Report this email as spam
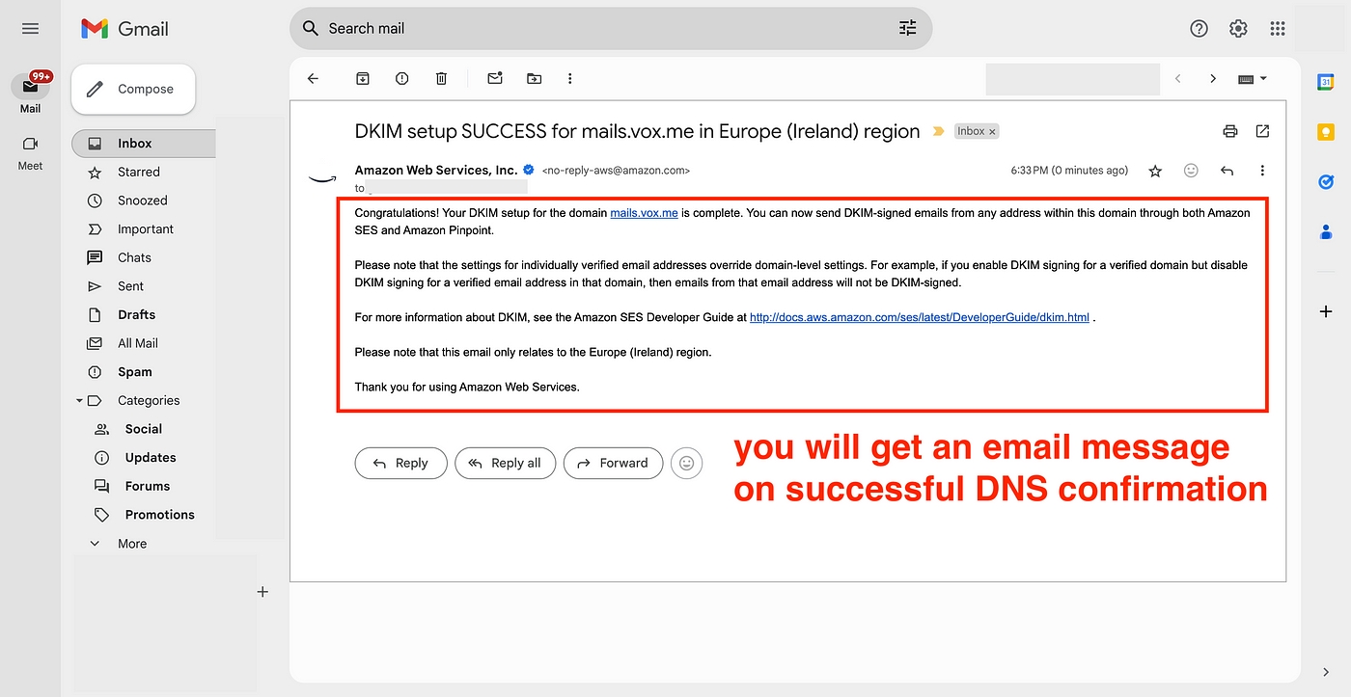This screenshot has height=697, width=1351. pos(402,78)
